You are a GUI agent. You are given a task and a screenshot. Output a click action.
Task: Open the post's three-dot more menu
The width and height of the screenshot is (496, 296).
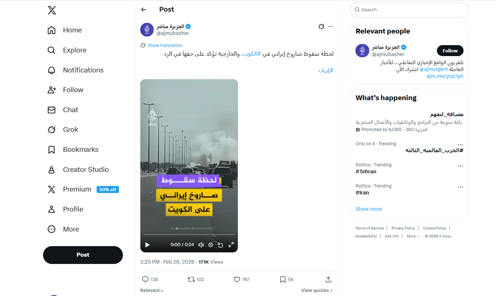click(x=330, y=27)
